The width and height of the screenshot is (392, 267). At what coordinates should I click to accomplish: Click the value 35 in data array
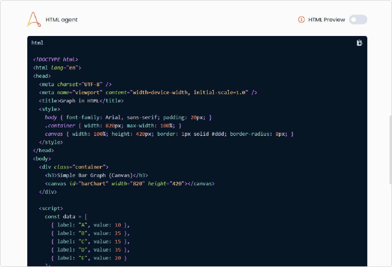coord(118,250)
